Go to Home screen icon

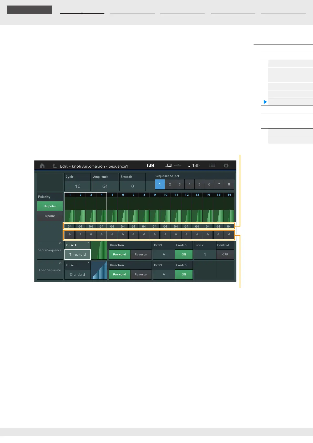42,166
